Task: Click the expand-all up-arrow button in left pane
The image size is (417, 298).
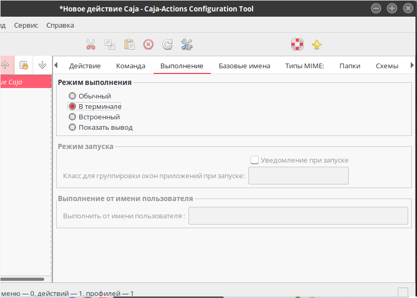Action: pyautogui.click(x=5, y=65)
